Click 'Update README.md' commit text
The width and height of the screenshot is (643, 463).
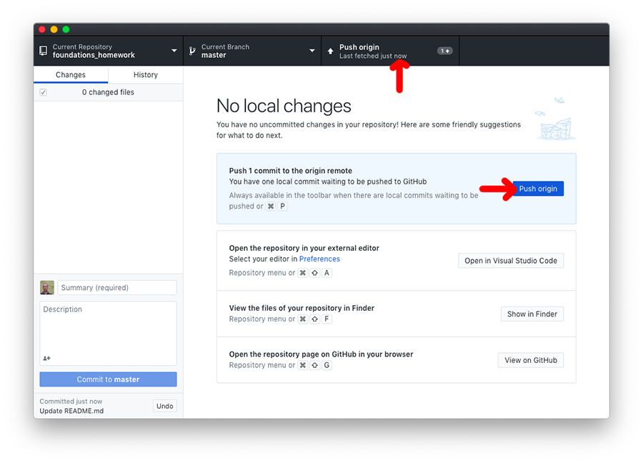click(x=71, y=411)
